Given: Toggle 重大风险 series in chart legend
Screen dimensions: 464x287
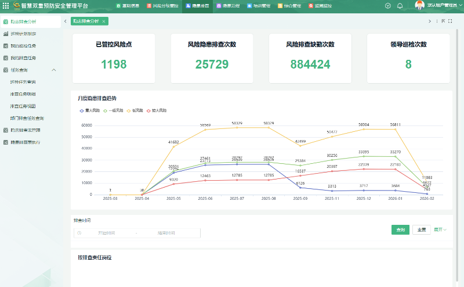Looking at the screenshot, I should [90, 110].
